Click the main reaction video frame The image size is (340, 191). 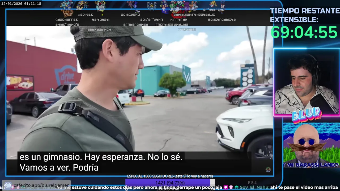click(x=139, y=92)
